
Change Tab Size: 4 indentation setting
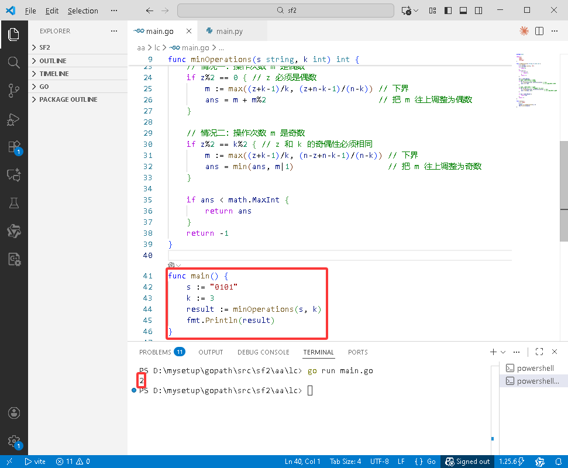tap(345, 462)
